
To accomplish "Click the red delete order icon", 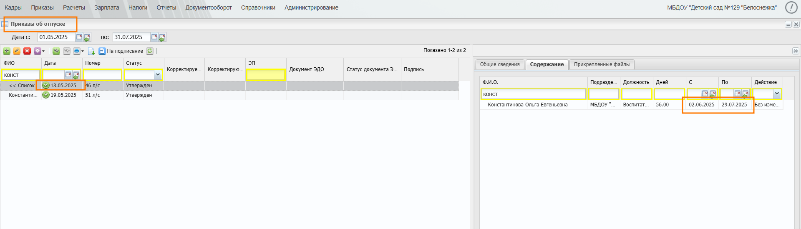I will (x=27, y=51).
